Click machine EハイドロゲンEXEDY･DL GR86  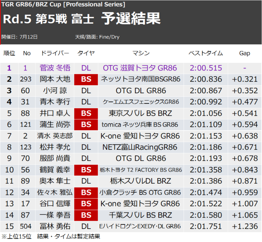[140, 226]
